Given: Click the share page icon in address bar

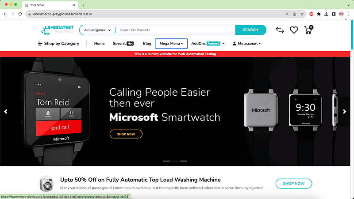Looking at the screenshot, I should (x=294, y=14).
